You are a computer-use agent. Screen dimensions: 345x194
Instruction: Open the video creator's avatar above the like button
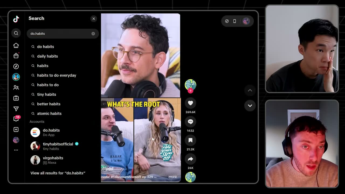point(190,85)
